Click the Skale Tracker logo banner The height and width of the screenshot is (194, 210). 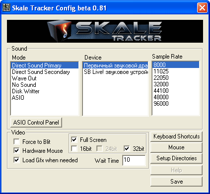[x=105, y=31]
